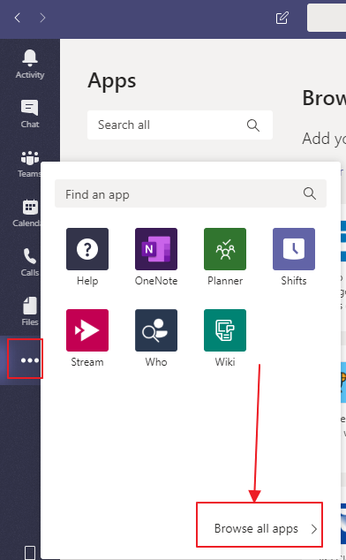Viewport: 346px width, 560px height.
Task: Click the Apps page heading
Action: click(x=112, y=81)
